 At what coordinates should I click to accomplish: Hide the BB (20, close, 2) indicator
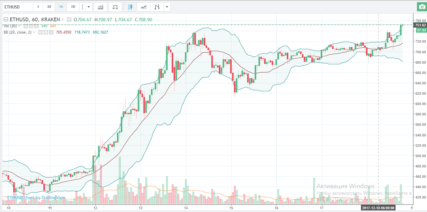(41, 32)
